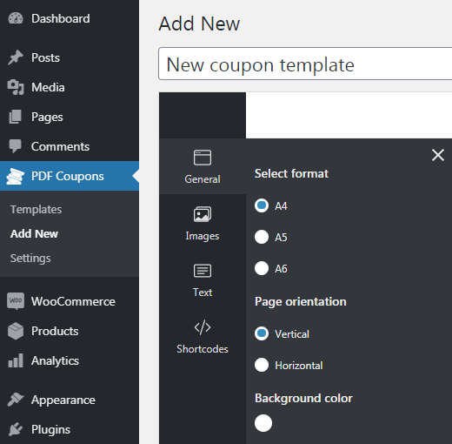The height and width of the screenshot is (444, 452).
Task: Close the settings panel with X
Action: coord(438,155)
